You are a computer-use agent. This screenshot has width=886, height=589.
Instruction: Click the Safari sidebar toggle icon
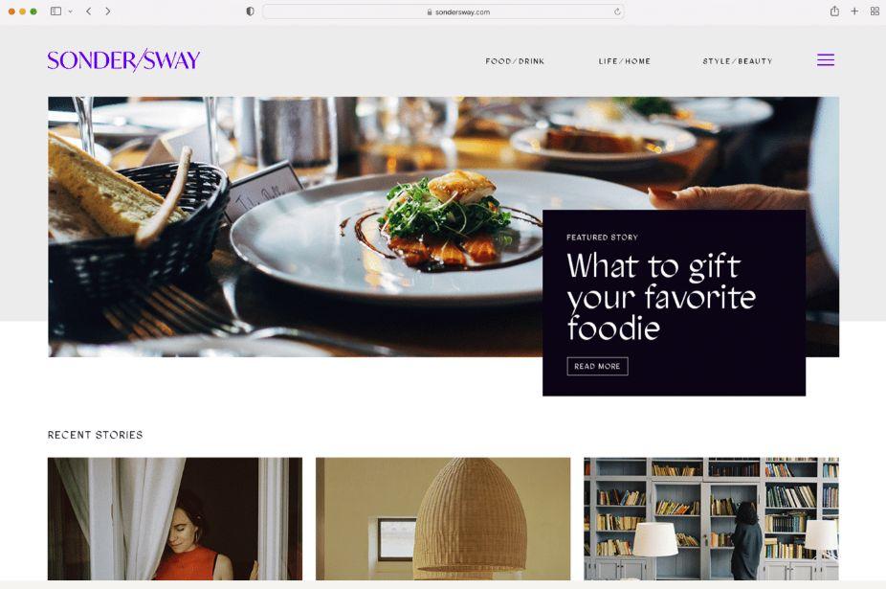point(55,11)
